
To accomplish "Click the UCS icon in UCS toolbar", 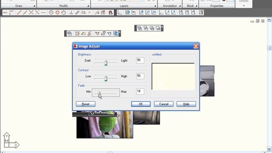I will [120, 12].
